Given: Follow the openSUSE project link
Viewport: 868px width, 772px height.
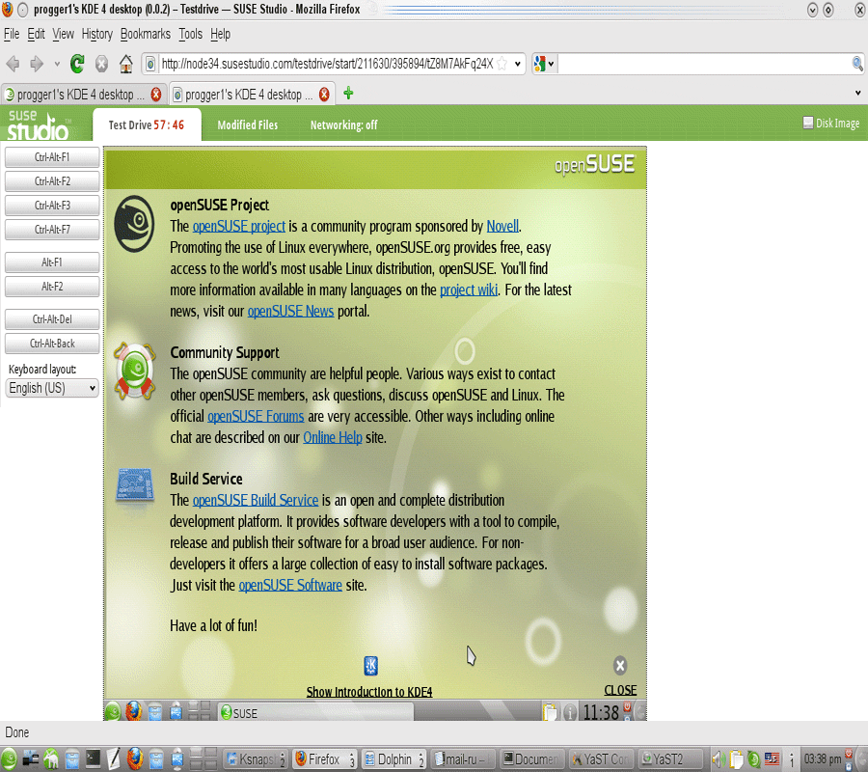Looking at the screenshot, I should pyautogui.click(x=238, y=226).
